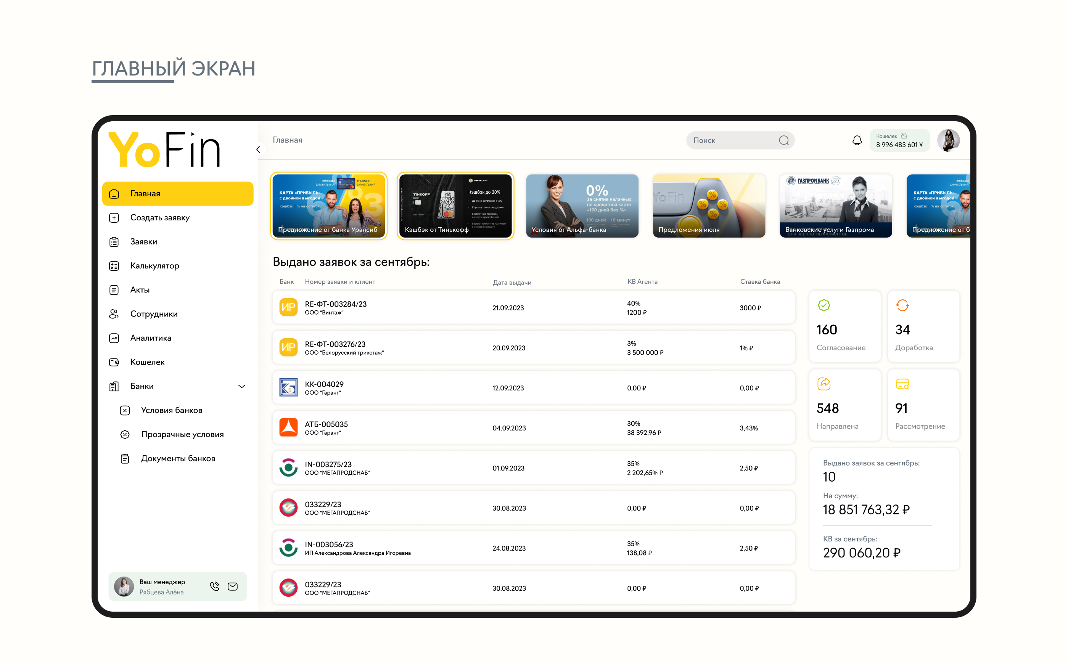
Task: Email the manager via the envelope icon
Action: [233, 586]
